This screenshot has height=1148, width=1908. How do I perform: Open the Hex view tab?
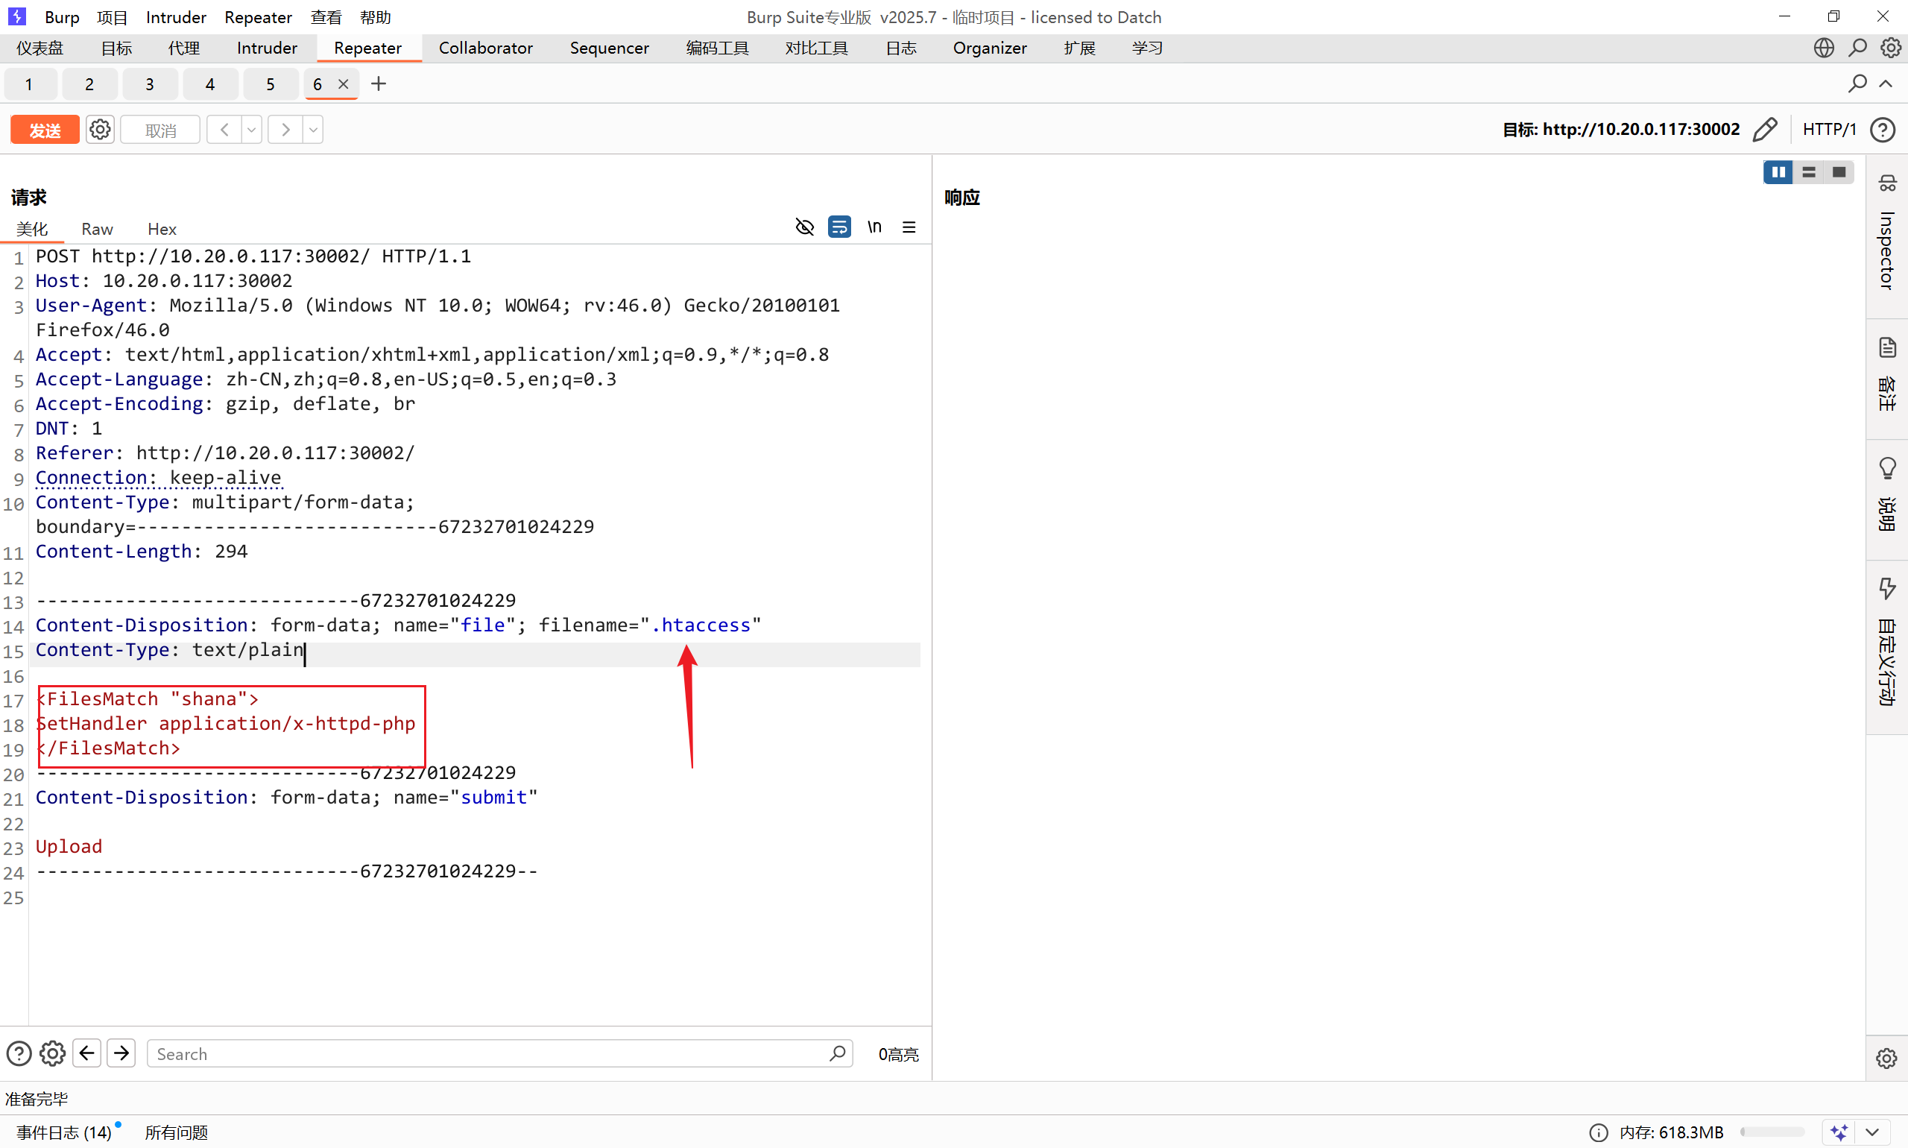162,229
